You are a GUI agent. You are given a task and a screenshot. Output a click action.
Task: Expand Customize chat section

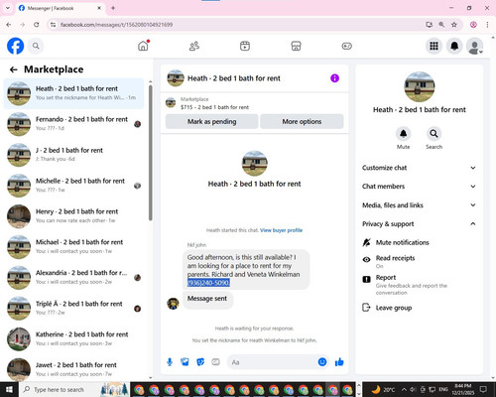[419, 168]
